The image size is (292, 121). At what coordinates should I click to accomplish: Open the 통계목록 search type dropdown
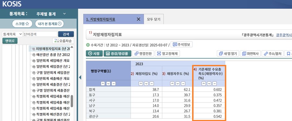tap(12, 34)
